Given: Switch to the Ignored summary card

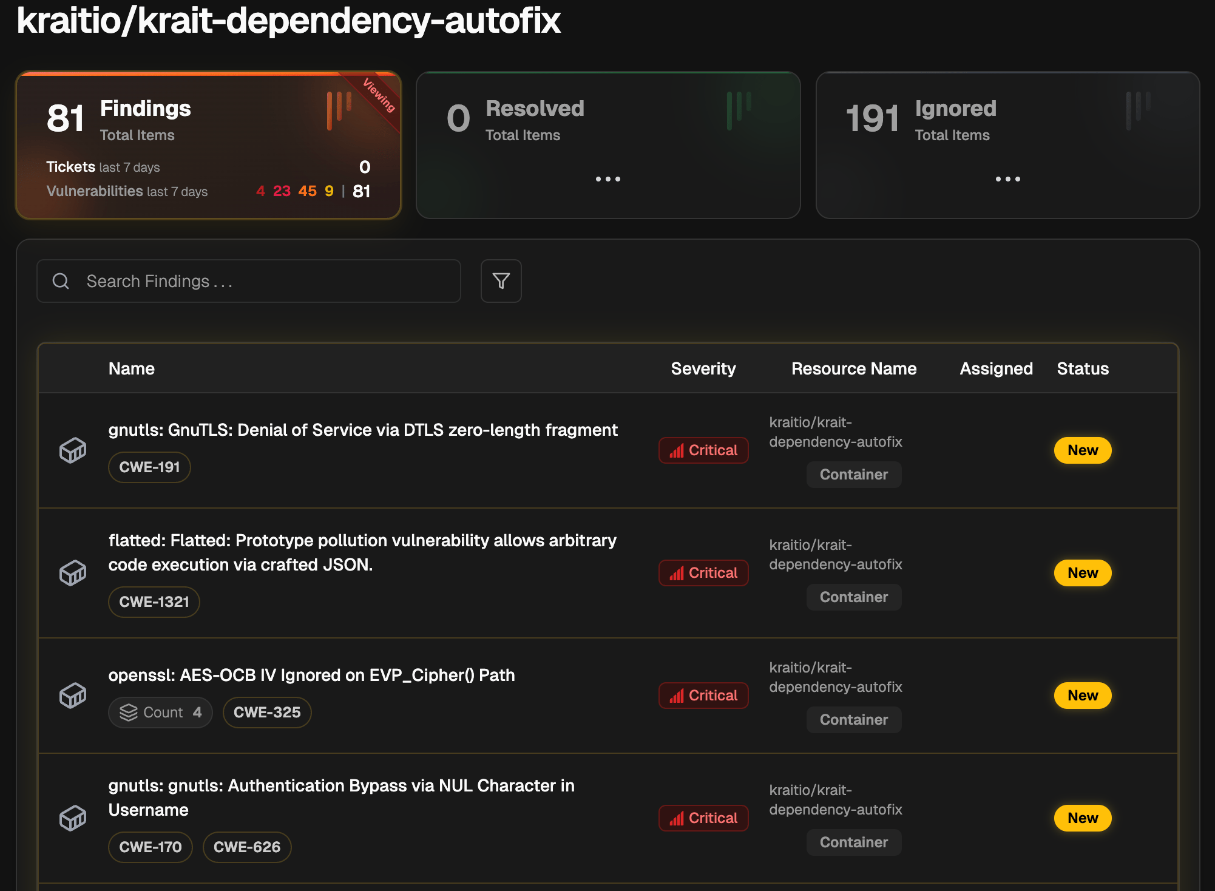Looking at the screenshot, I should pos(1008,145).
